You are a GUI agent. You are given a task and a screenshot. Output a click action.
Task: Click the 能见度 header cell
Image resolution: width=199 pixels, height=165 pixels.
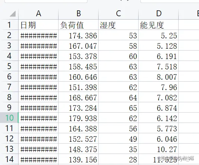click(x=158, y=25)
